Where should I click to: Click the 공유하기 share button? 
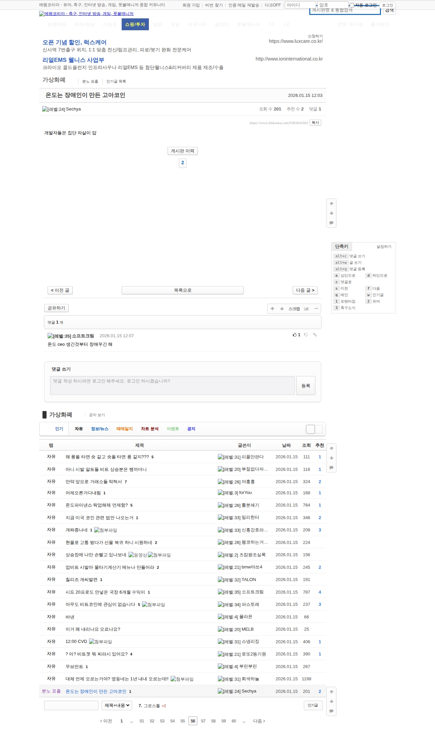click(56, 308)
